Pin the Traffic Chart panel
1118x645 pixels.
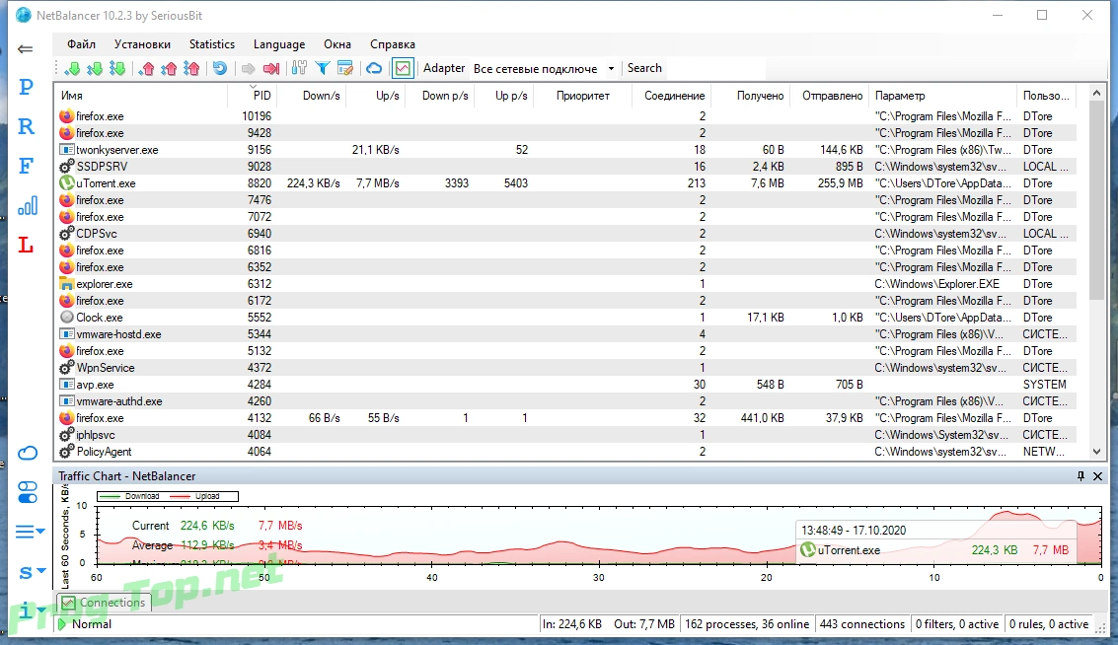(1081, 476)
